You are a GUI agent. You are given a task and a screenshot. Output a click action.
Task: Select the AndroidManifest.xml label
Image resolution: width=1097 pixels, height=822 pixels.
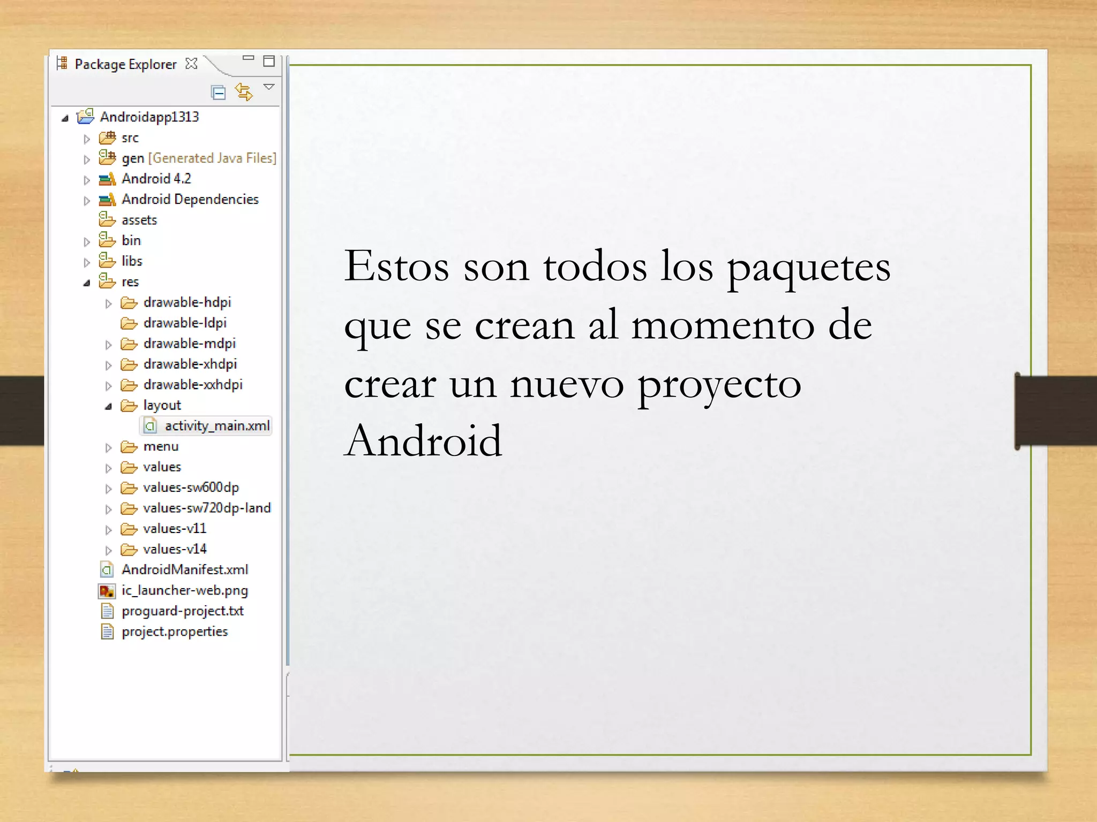tap(185, 569)
